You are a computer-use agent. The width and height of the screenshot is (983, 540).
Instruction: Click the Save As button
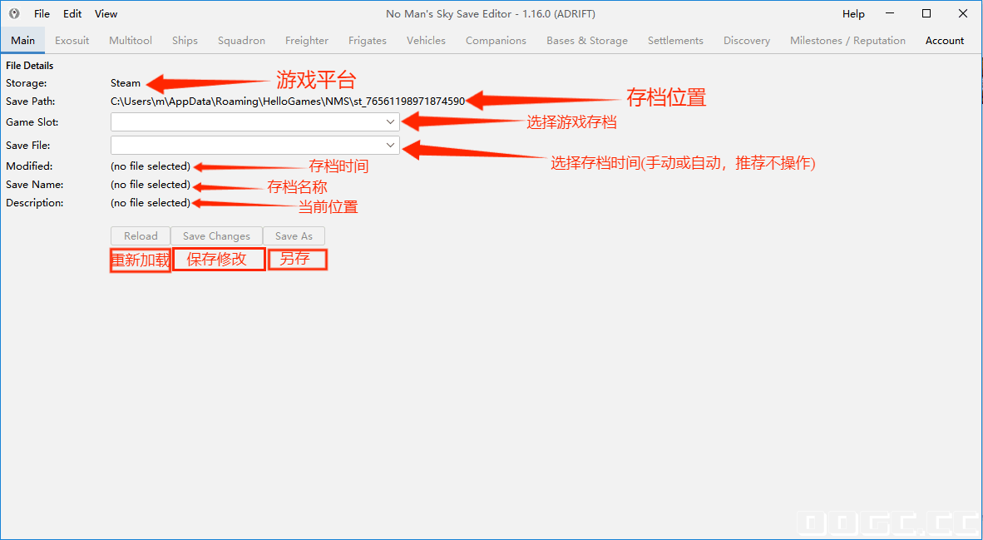click(294, 235)
